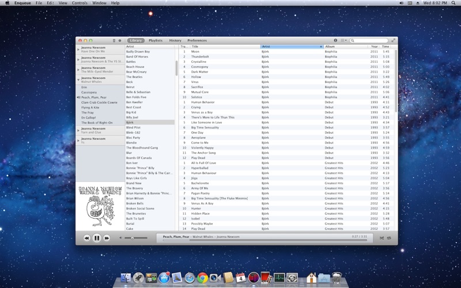The height and width of the screenshot is (288, 461).
Task: Click the menu bar volume icon
Action: 401,3
